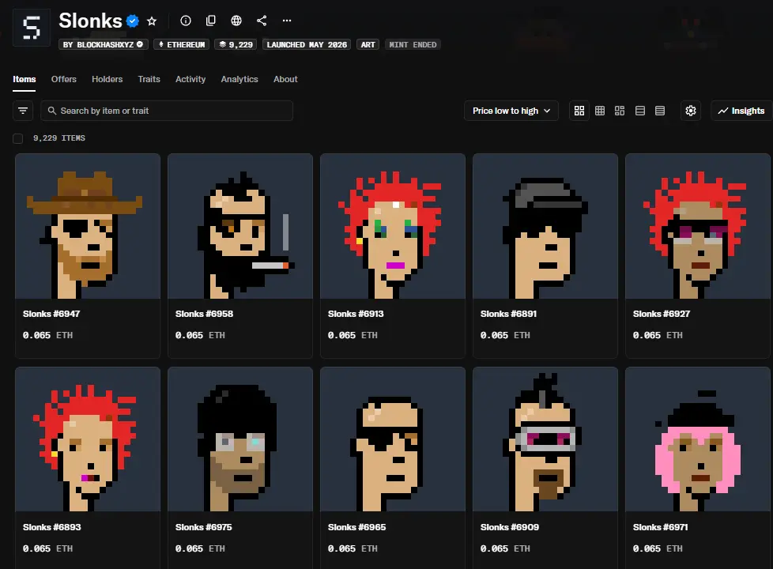
Task: Select the Items tab
Action: point(25,79)
